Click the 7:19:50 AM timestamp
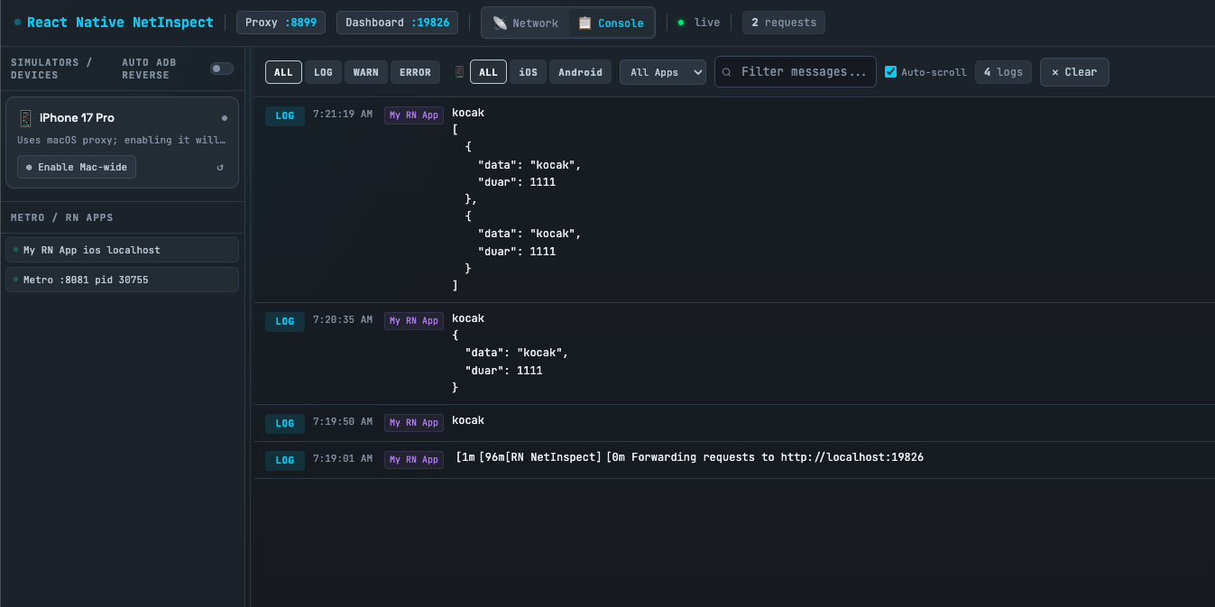This screenshot has width=1215, height=607. [x=343, y=422]
